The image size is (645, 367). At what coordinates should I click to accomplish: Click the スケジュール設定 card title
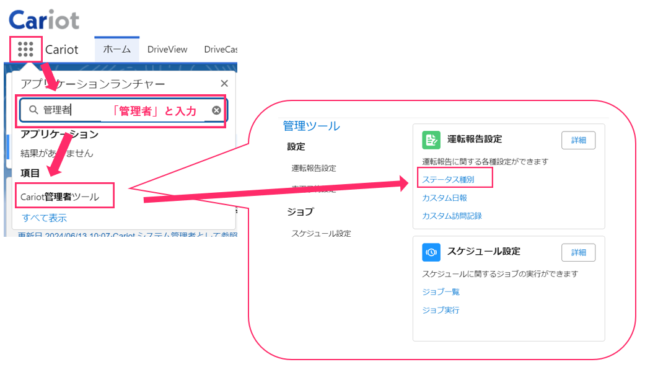pos(484,252)
